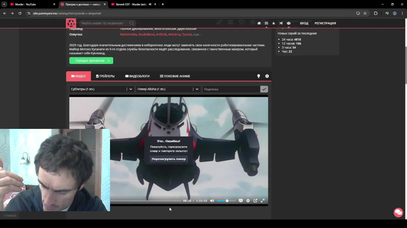Viewport: 407px width, 228px height.
Task: Open the Порядок просмотра dropdown button
Action: 91,60
